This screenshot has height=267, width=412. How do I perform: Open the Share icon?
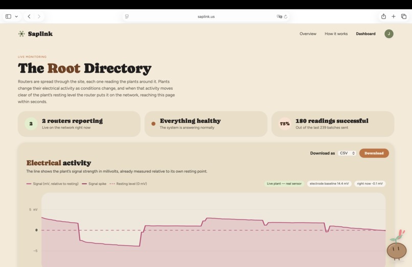pyautogui.click(x=383, y=16)
